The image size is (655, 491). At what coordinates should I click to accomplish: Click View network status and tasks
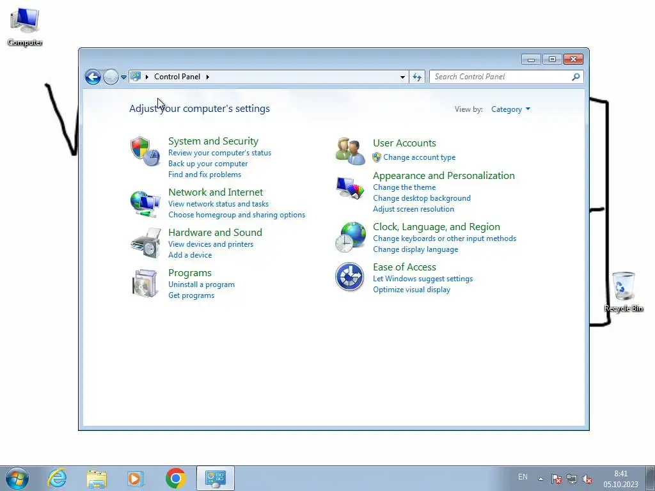click(218, 204)
